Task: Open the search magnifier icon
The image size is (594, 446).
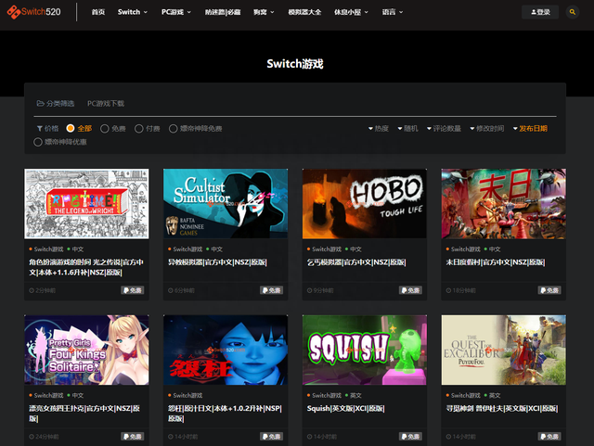Action: pyautogui.click(x=573, y=12)
